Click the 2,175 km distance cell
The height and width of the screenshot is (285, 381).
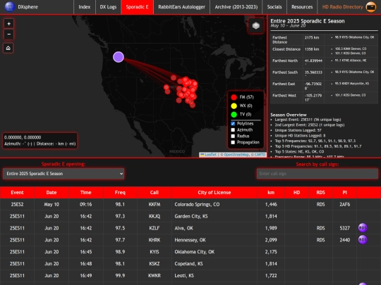(x=271, y=252)
